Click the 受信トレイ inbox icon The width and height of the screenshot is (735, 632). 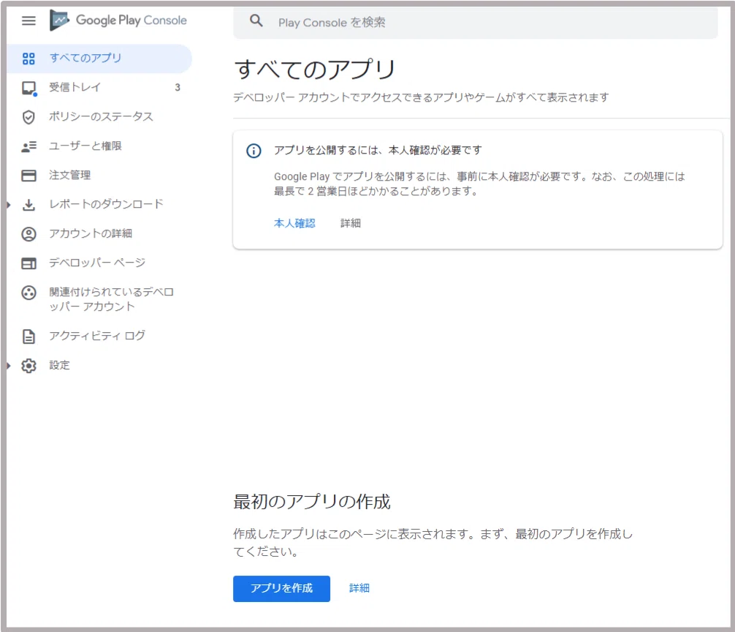click(28, 88)
